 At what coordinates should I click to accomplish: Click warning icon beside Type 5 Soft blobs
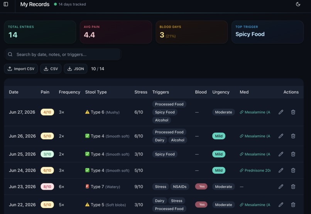tap(87, 204)
